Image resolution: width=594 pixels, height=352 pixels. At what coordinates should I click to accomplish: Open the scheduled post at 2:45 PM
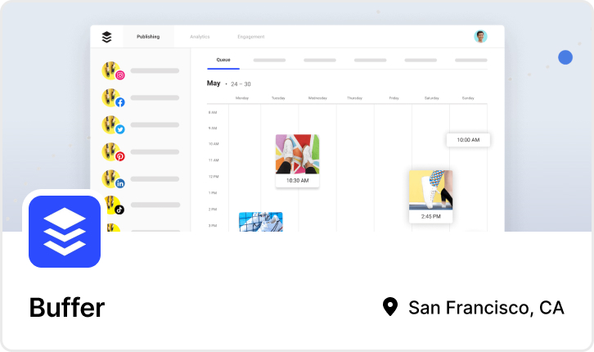tap(430, 196)
